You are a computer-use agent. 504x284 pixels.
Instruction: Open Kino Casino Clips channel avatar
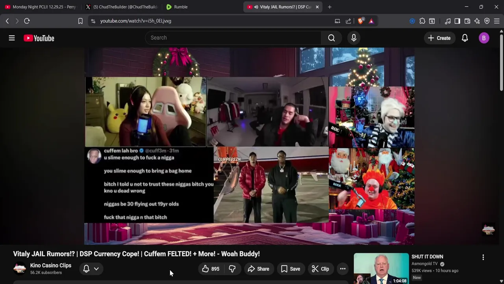coord(19,269)
